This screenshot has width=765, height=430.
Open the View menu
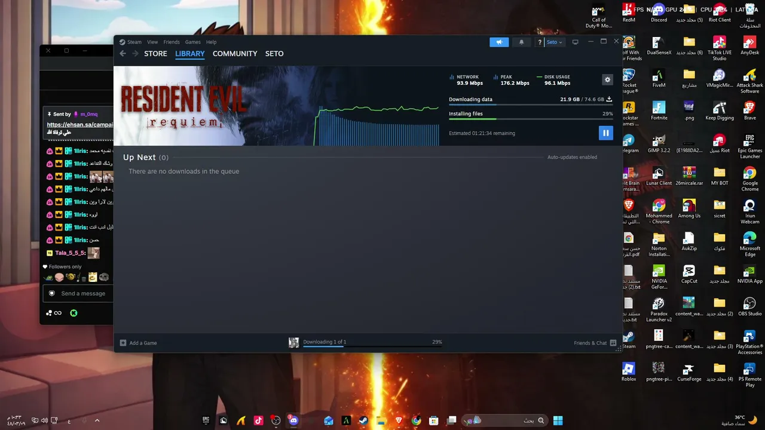click(152, 42)
